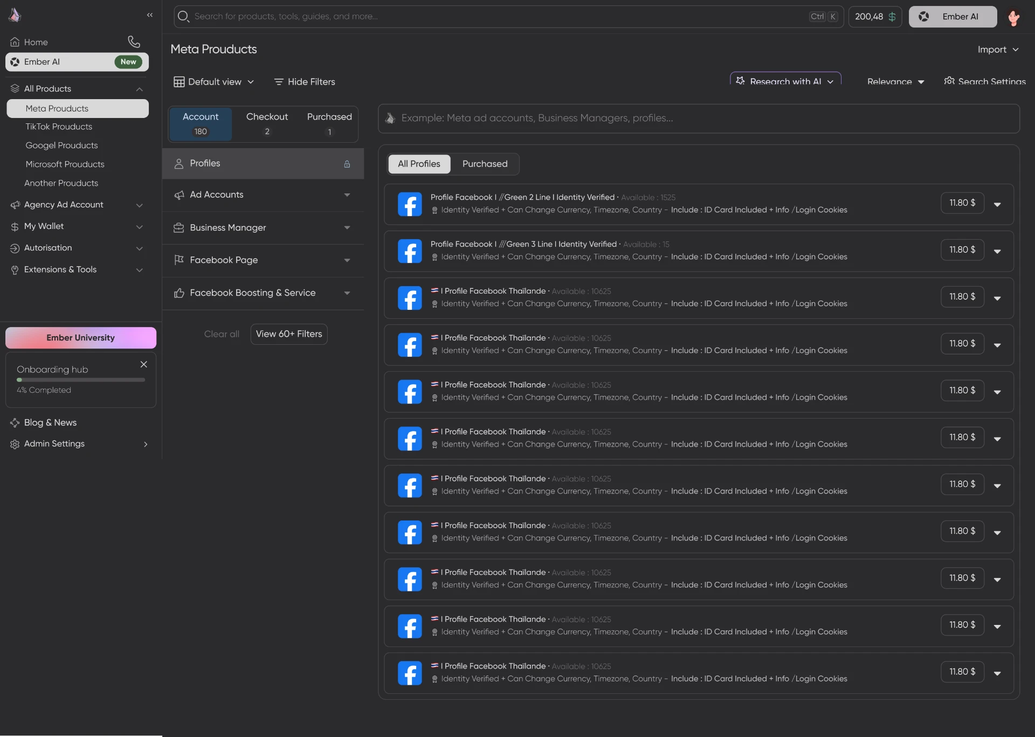Switch to the Purchased tab with count 1
Image resolution: width=1035 pixels, height=737 pixels.
pos(329,124)
